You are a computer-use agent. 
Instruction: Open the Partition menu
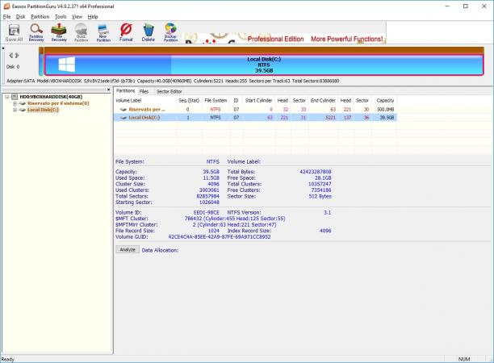[40, 17]
